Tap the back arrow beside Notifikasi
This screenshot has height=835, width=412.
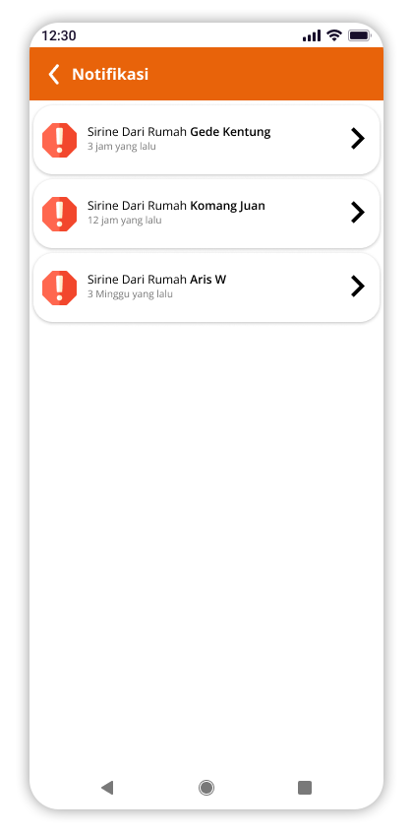click(x=54, y=74)
